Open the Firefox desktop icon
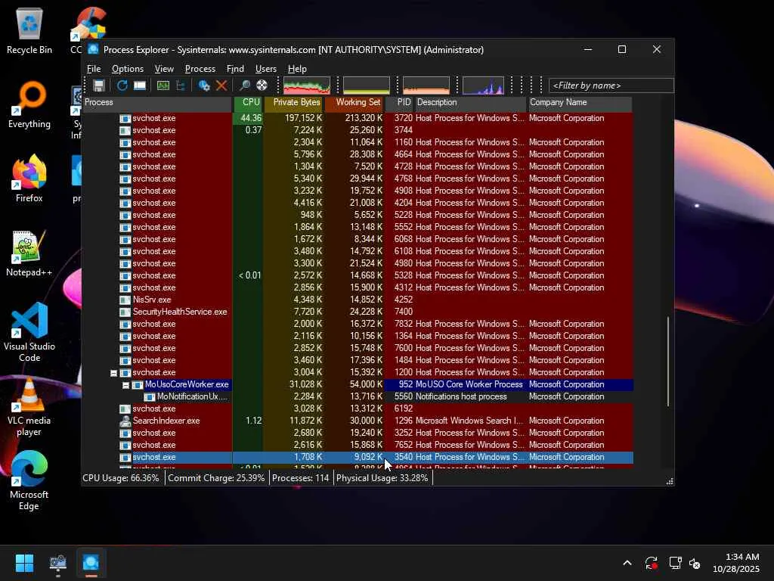The image size is (774, 581). [x=29, y=179]
